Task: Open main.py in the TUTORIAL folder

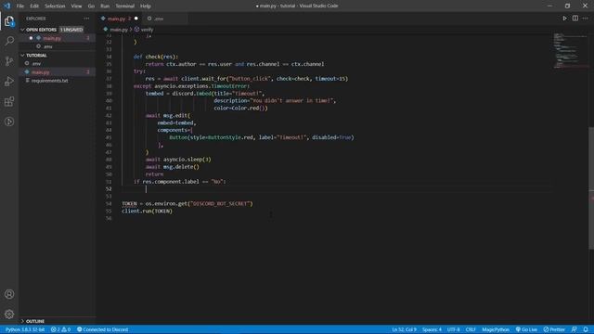Action: click(41, 72)
